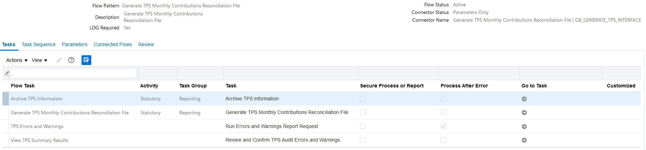Open the help question mark icon

pyautogui.click(x=71, y=60)
